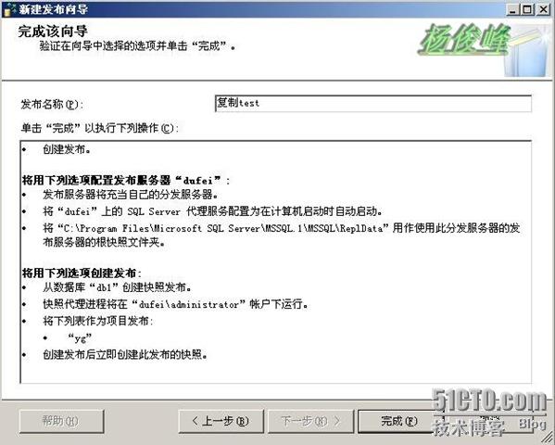Maximize the 新建发布向导 window
555x445 pixels.
(528, 9)
